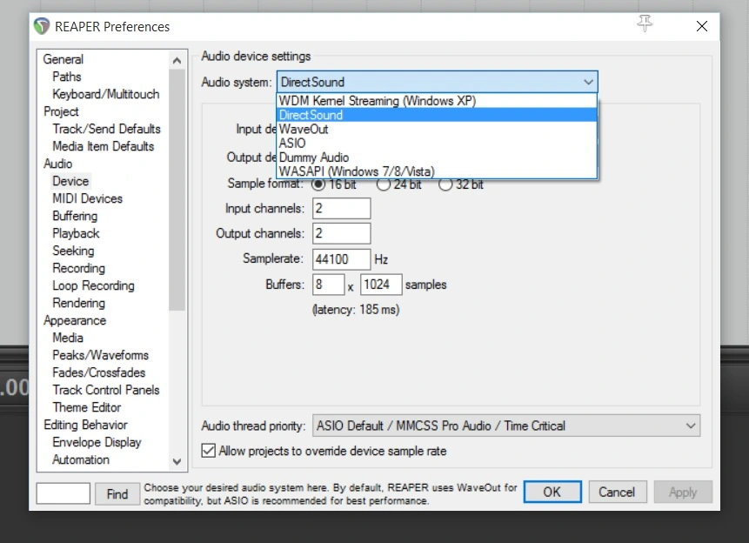
Task: Click the preferences tree scrollbar thumb
Action: click(177, 191)
